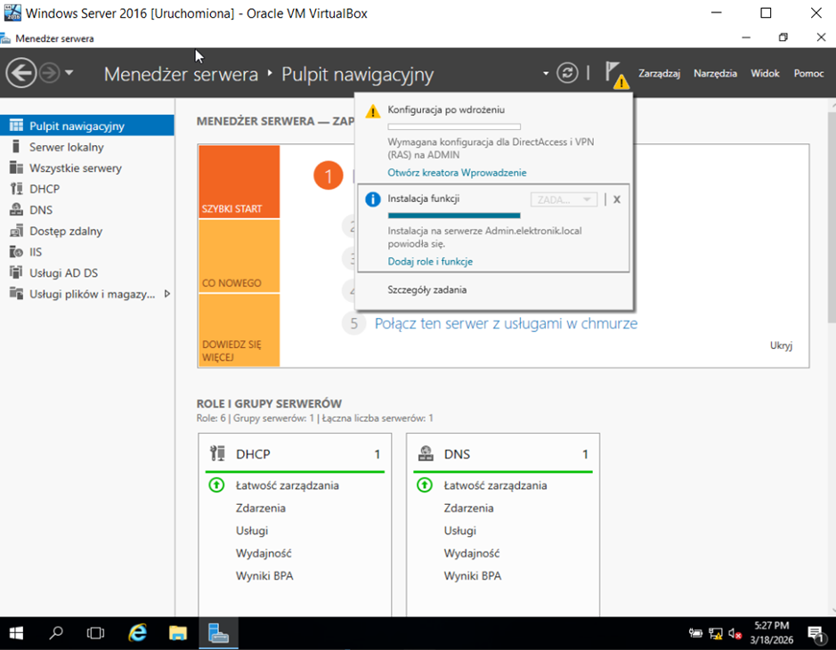Click the Instalacja funkcji progress bar

(454, 215)
